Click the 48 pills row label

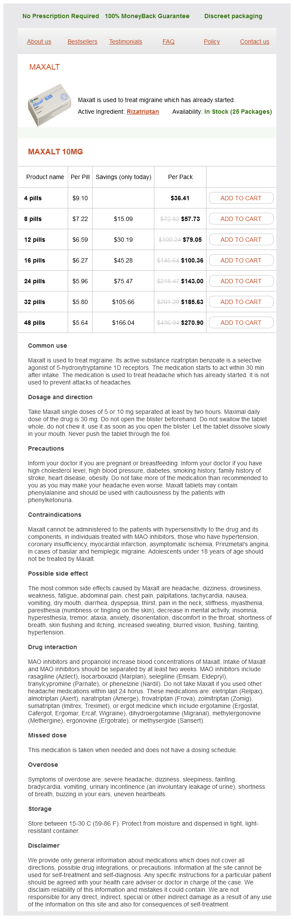click(x=34, y=323)
